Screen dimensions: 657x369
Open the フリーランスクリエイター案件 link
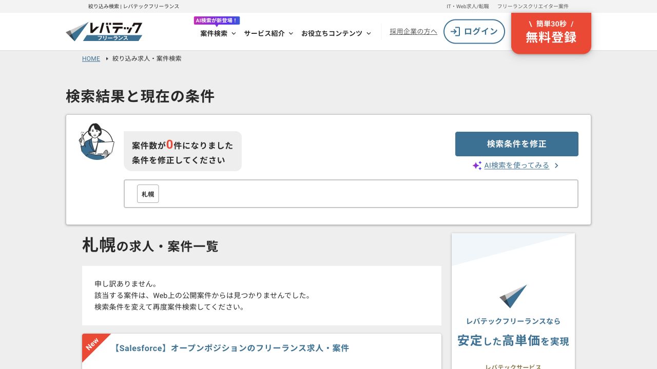pyautogui.click(x=533, y=6)
